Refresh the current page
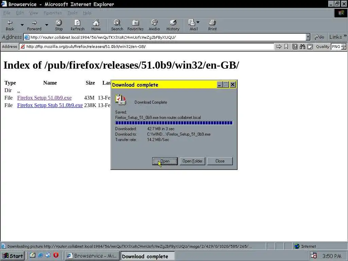Screen dimensions: 348x261 pyautogui.click(x=77, y=25)
